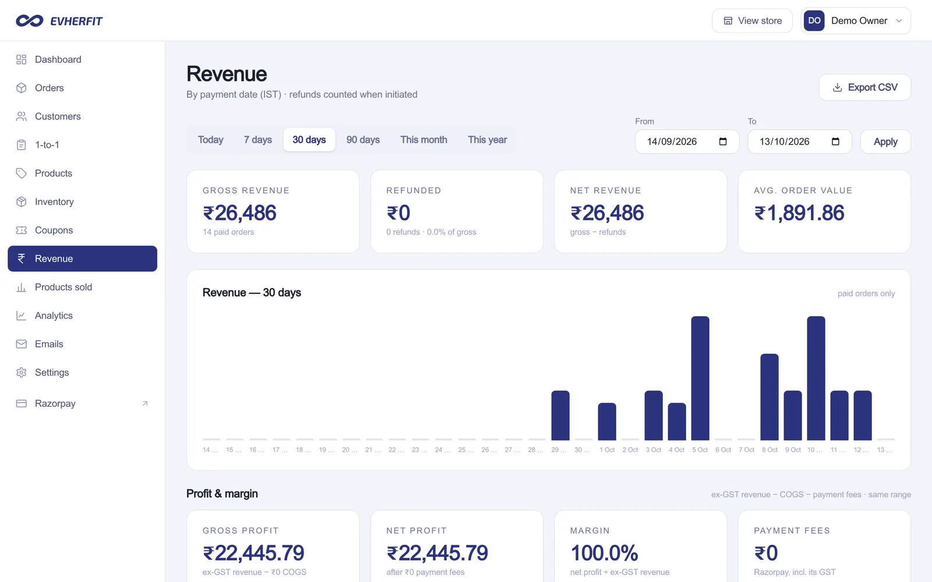Switch to This month range
932x582 pixels.
click(x=424, y=140)
